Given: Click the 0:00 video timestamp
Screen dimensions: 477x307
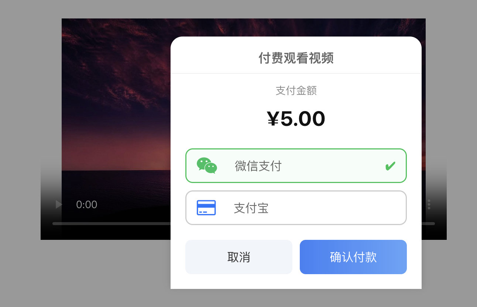Looking at the screenshot, I should pyautogui.click(x=87, y=205).
